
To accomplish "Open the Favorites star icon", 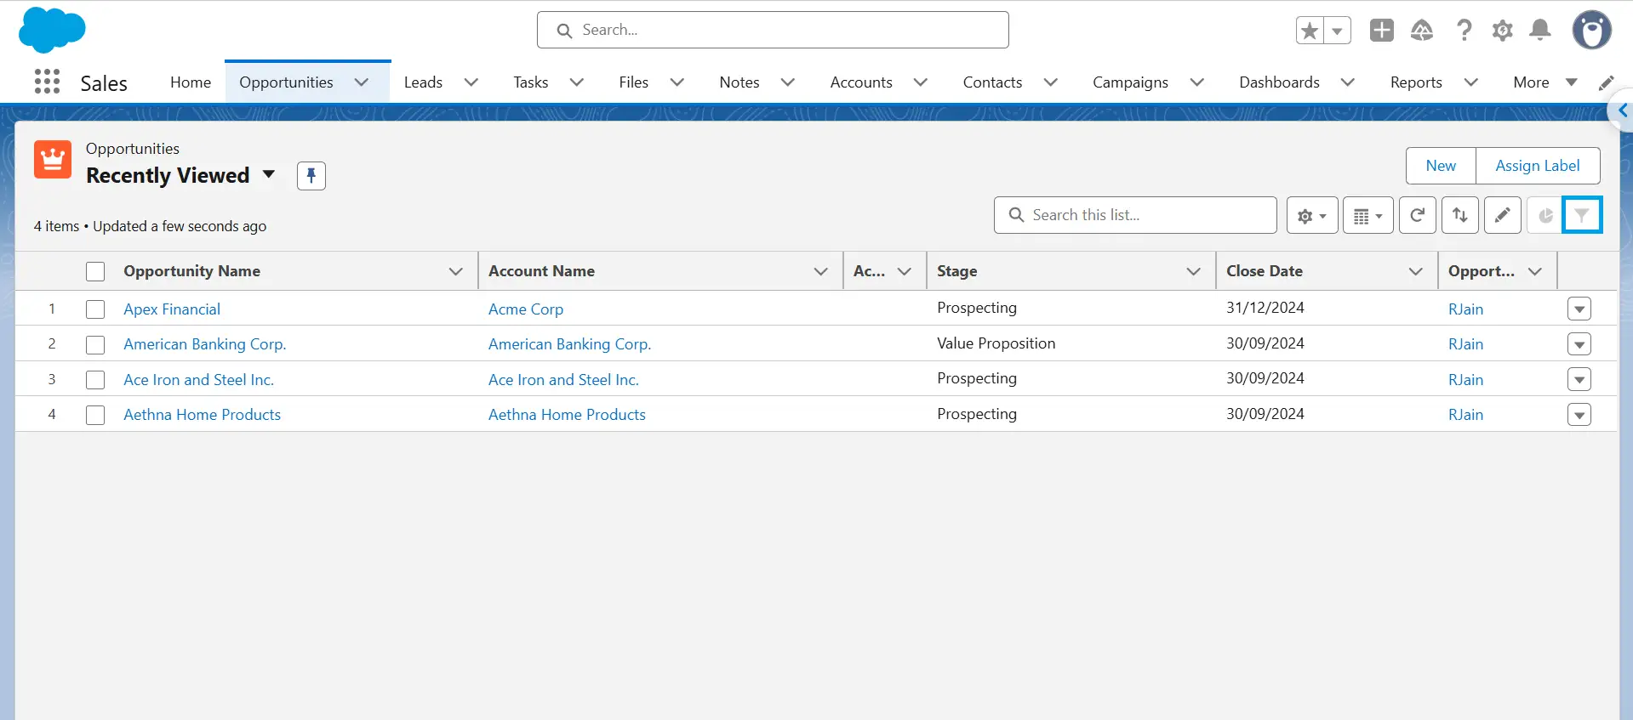I will [x=1310, y=31].
